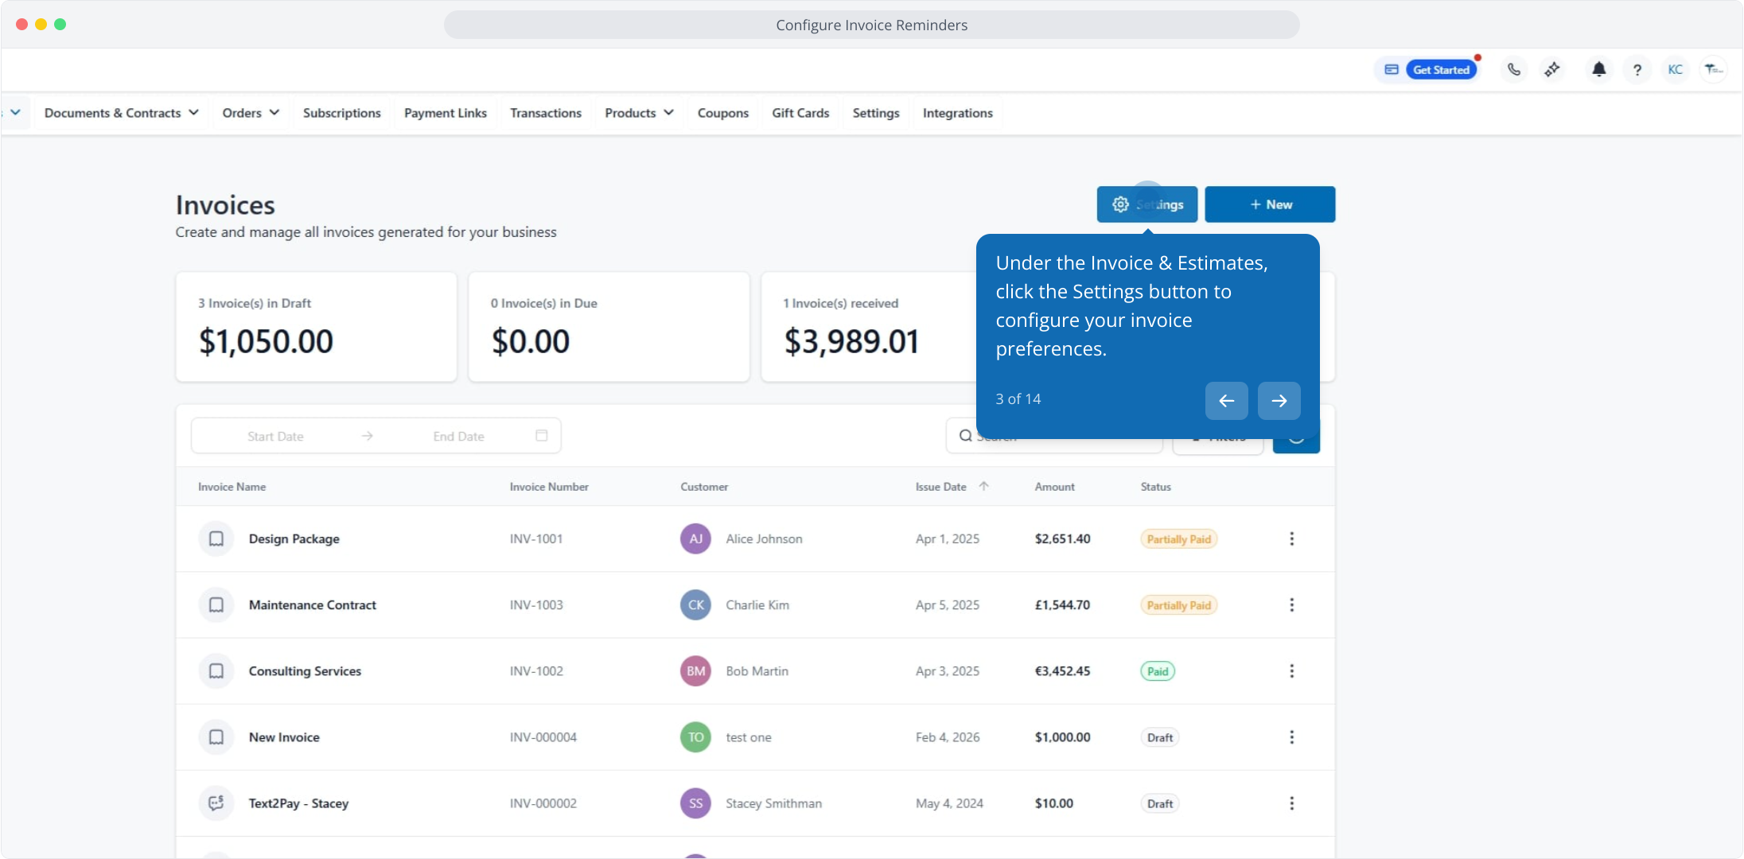This screenshot has width=1744, height=859.
Task: Click the Get Started button
Action: 1441,70
